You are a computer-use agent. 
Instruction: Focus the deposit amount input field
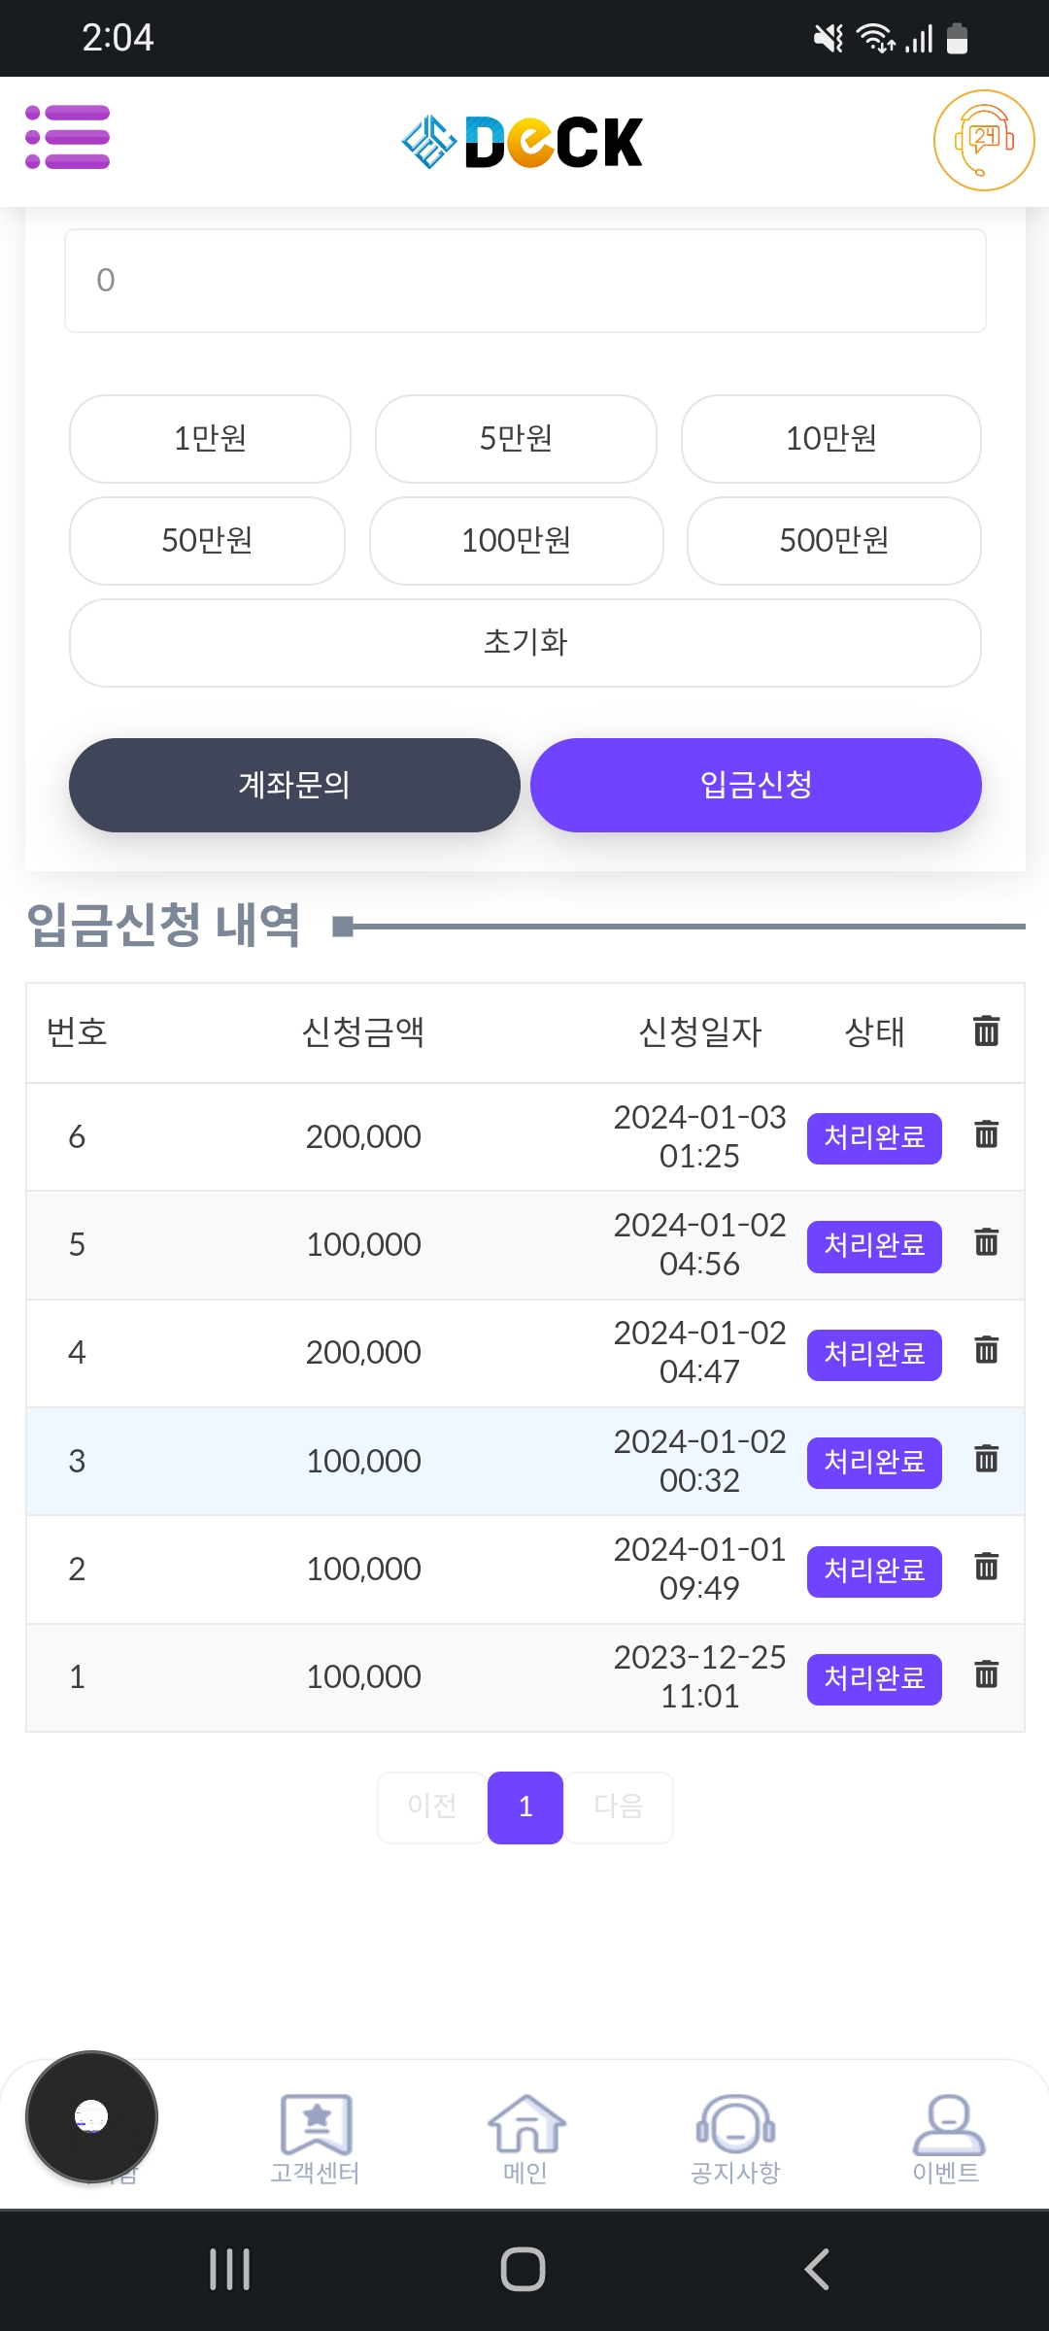coord(524,281)
